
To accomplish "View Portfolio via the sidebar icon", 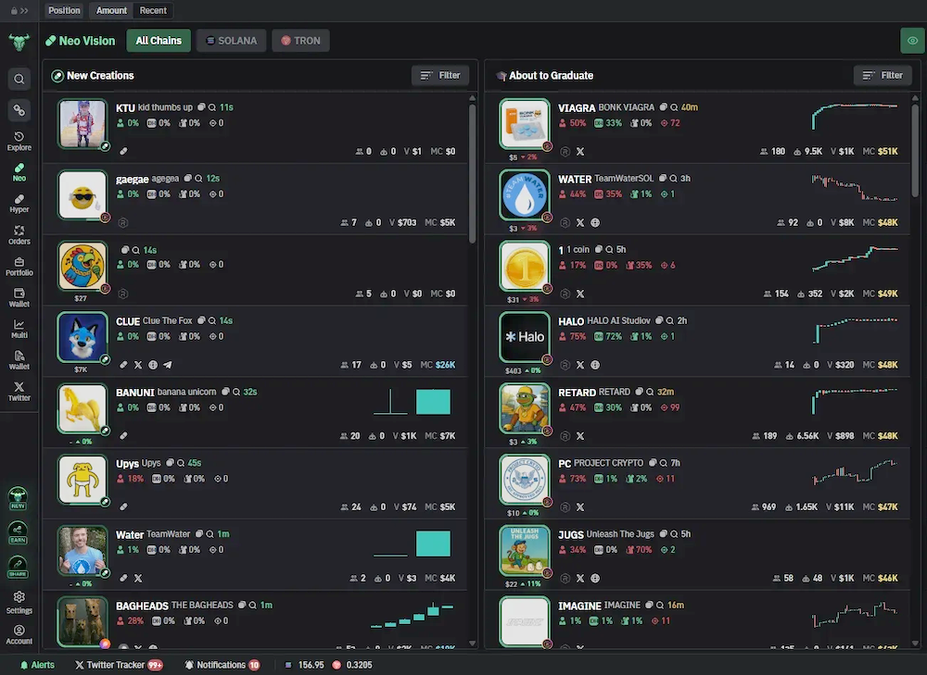I will click(19, 267).
